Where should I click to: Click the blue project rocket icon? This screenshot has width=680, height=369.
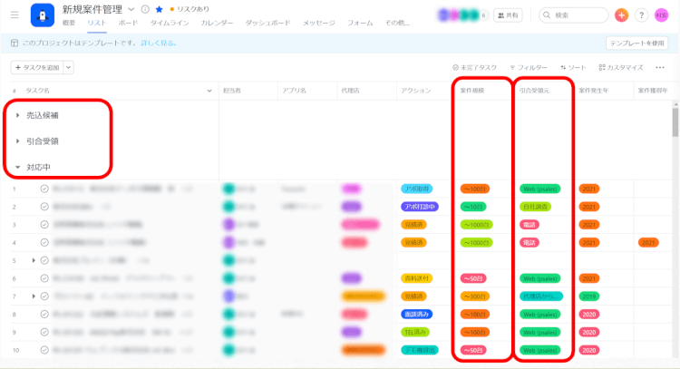(43, 15)
